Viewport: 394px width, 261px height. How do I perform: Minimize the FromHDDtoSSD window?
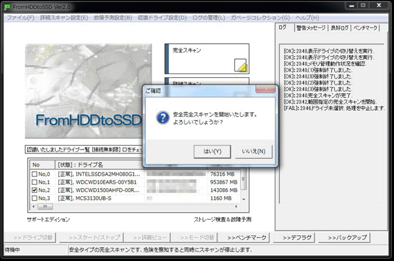coord(352,5)
